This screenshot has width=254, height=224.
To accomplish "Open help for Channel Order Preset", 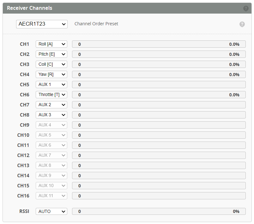I will click(x=242, y=24).
